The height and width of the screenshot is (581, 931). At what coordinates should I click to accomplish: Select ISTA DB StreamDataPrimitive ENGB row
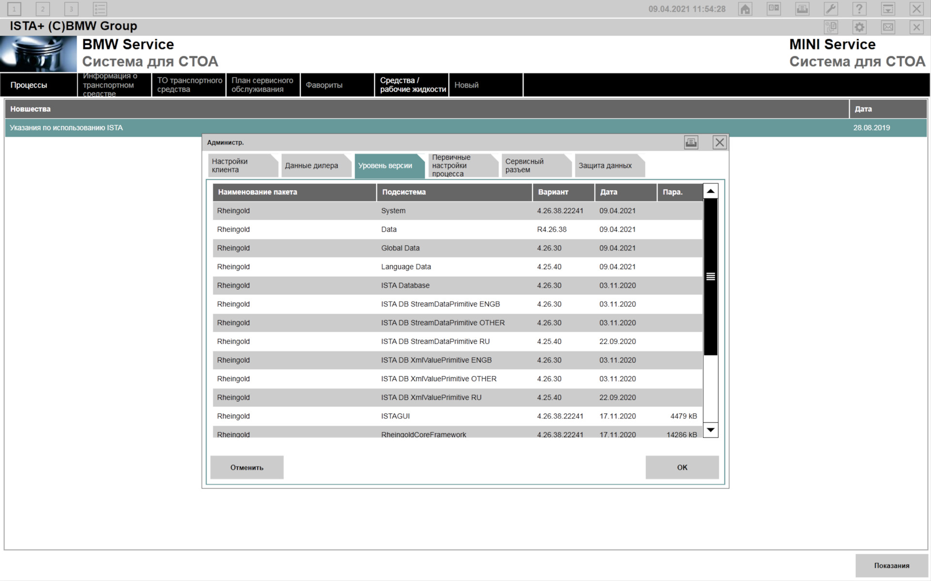click(457, 304)
